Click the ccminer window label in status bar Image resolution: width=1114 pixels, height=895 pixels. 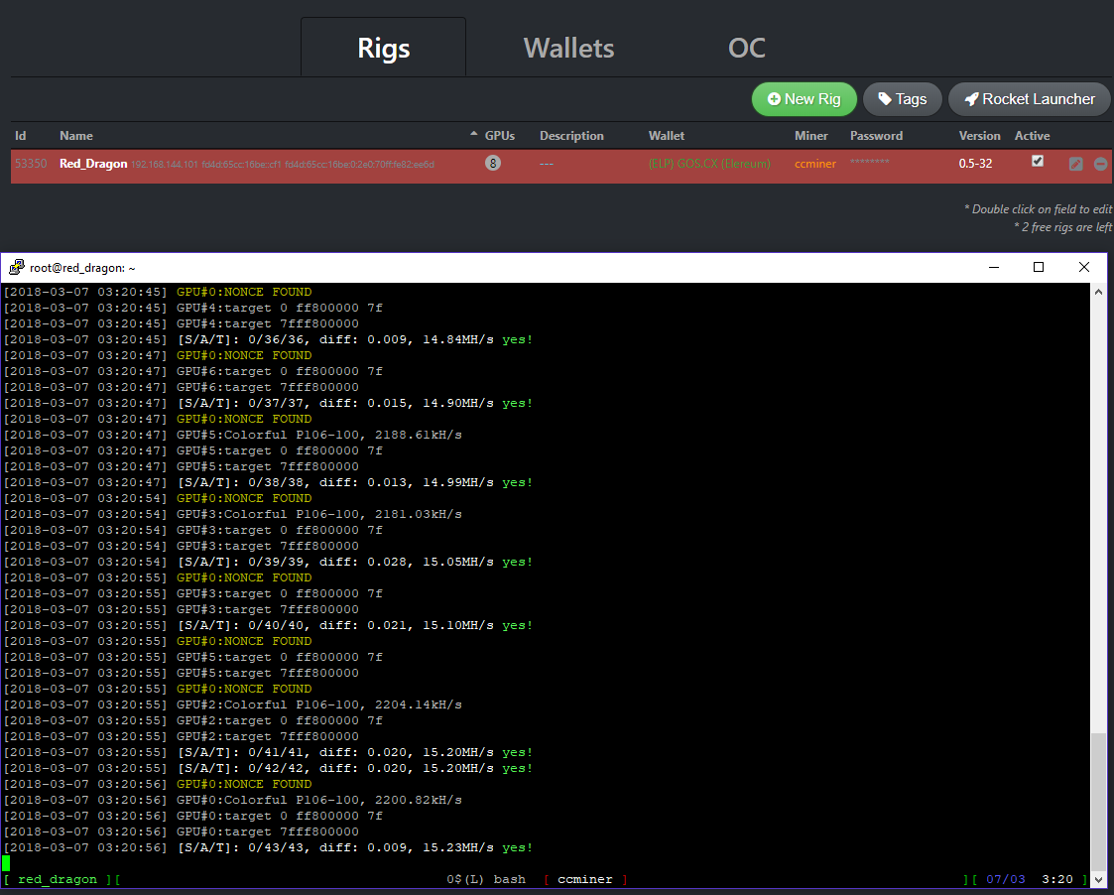584,879
